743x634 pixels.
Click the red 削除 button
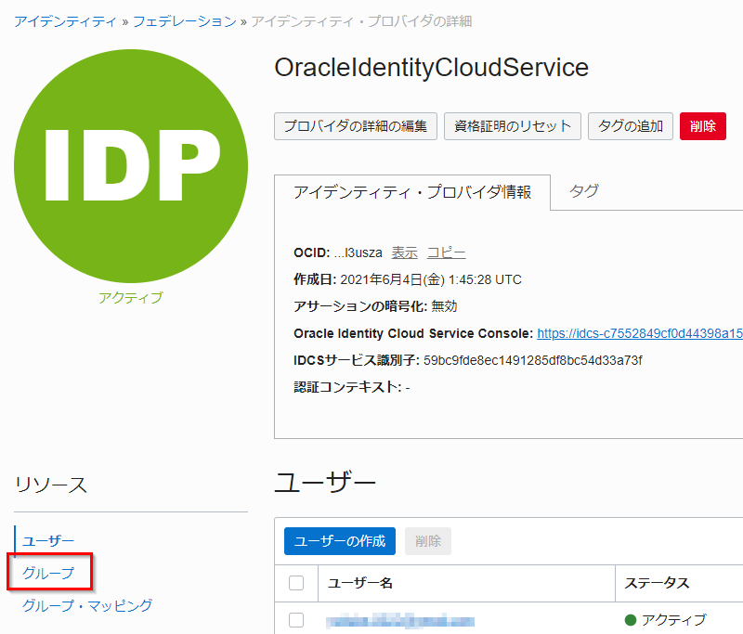point(702,126)
